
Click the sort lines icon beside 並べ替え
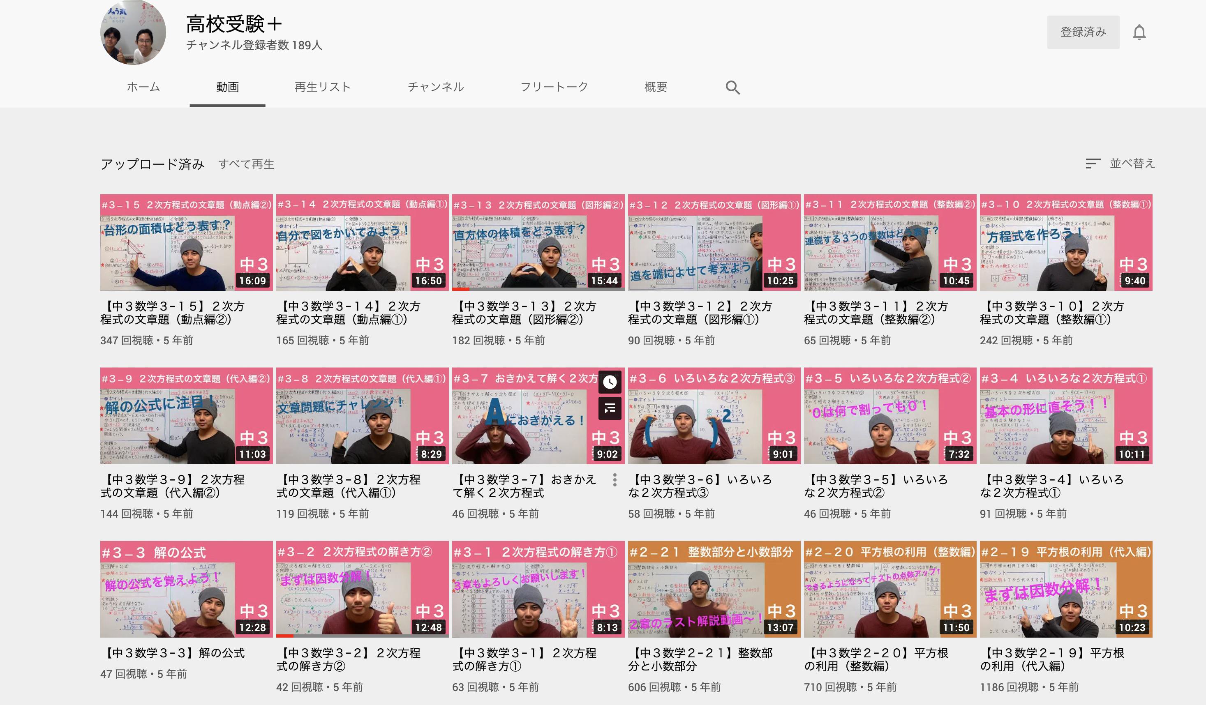pos(1093,164)
